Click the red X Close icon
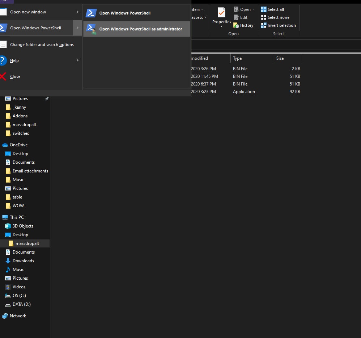Screen dimensions: 361x338 click(3, 76)
